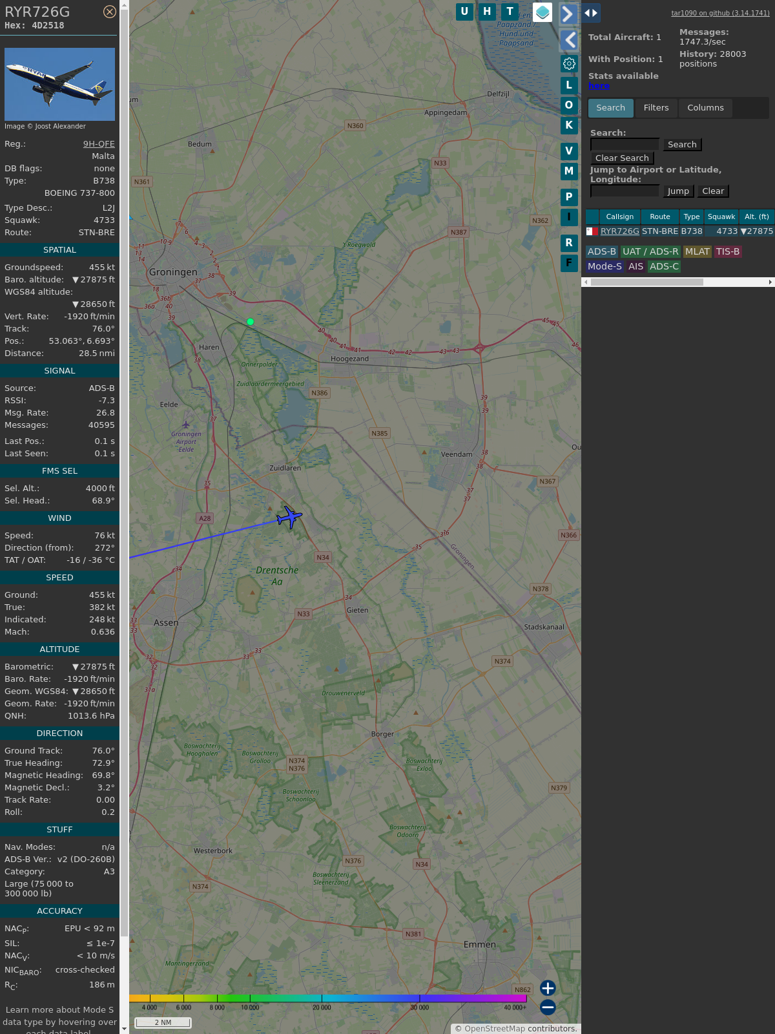775x1034 pixels.
Task: Click the M map toggle button
Action: [569, 171]
